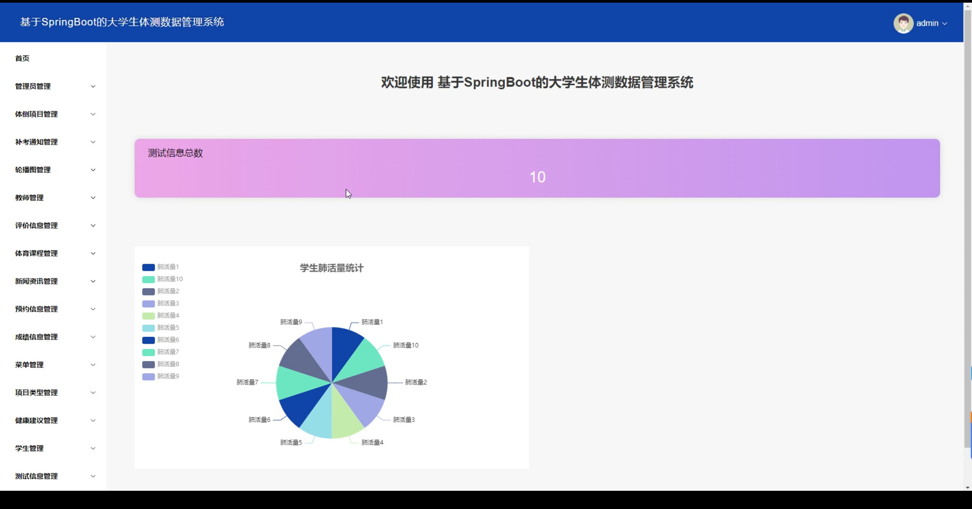Toggle the 肺活量10 legend item
The width and height of the screenshot is (972, 509).
point(170,279)
